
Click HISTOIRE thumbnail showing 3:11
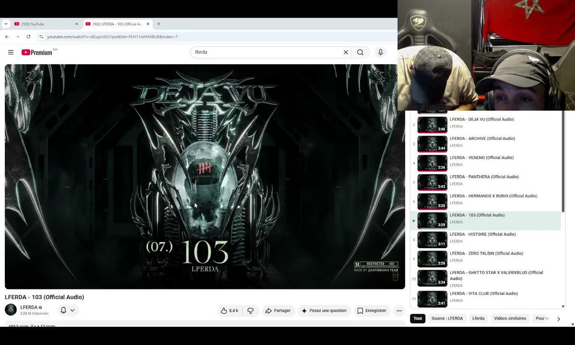(x=433, y=240)
